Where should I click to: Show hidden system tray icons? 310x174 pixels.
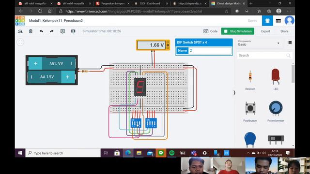click(x=248, y=153)
